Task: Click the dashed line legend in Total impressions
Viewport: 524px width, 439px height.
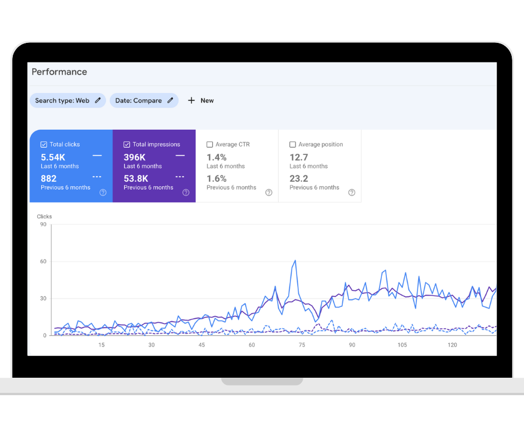Action: (180, 177)
